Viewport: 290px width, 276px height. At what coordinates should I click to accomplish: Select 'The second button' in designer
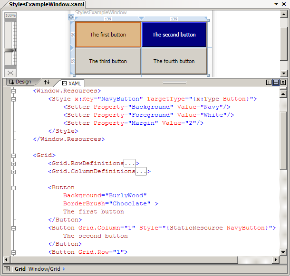174,35
